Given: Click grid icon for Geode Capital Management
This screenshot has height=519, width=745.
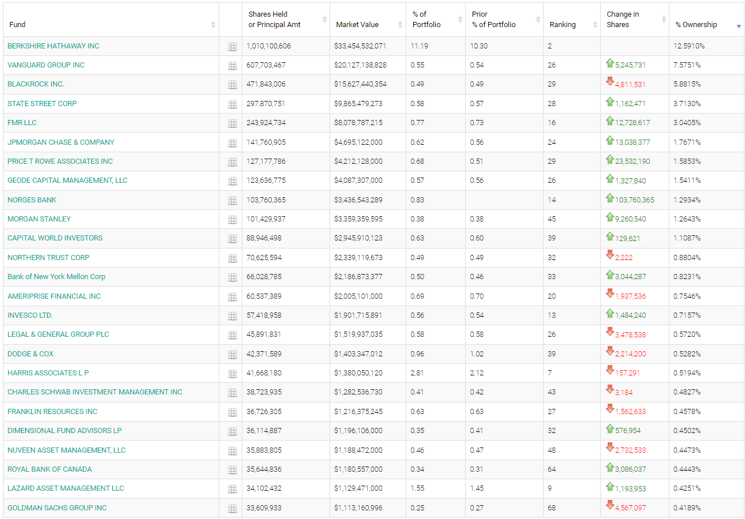Looking at the screenshot, I should pyautogui.click(x=233, y=181).
